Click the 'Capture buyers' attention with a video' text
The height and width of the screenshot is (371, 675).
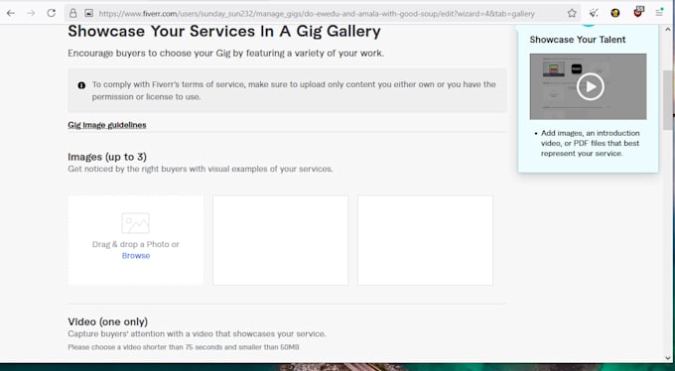pyautogui.click(x=197, y=333)
